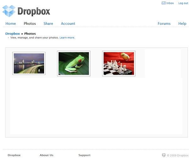Open the chess board and bird photo
The image size is (189, 158).
point(119,63)
